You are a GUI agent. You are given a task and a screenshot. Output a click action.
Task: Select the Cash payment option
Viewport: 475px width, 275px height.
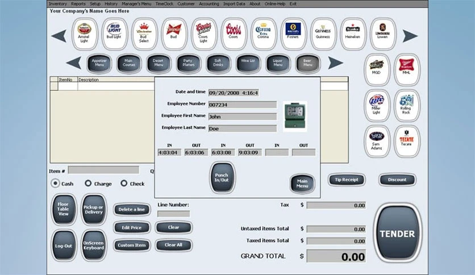pyautogui.click(x=56, y=183)
